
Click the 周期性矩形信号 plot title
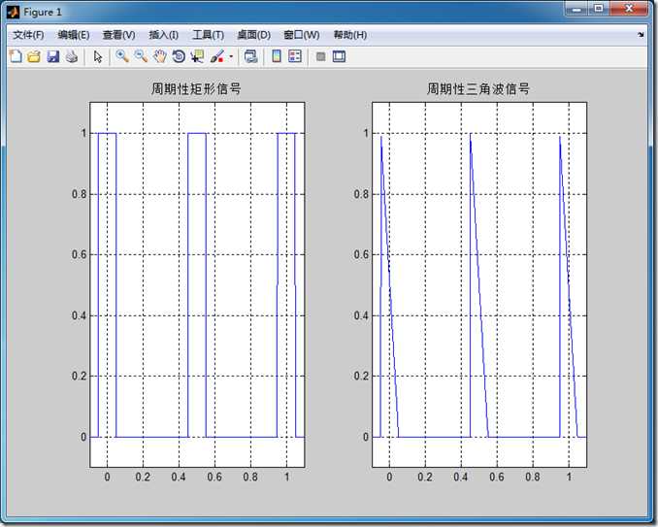[x=196, y=88]
